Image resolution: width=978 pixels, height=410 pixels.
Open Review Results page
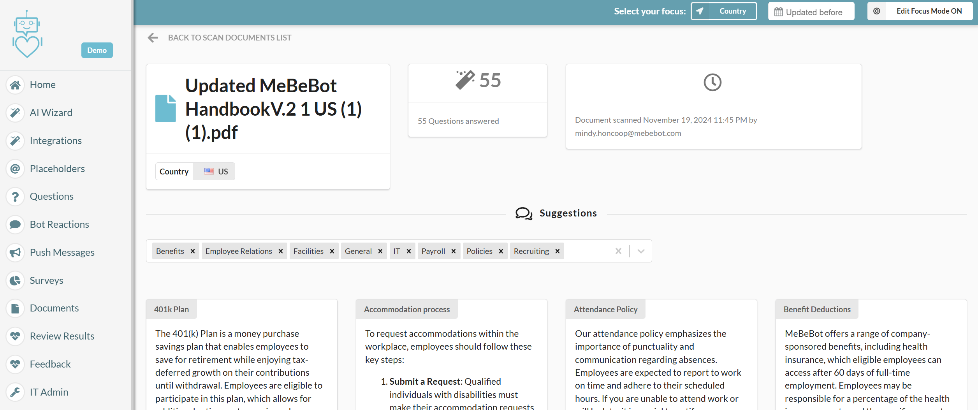(x=62, y=336)
